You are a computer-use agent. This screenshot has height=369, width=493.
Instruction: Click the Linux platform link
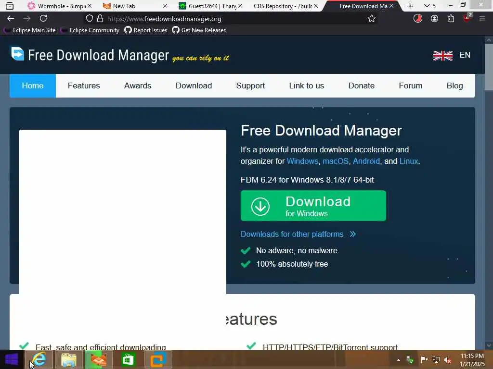[x=409, y=161]
